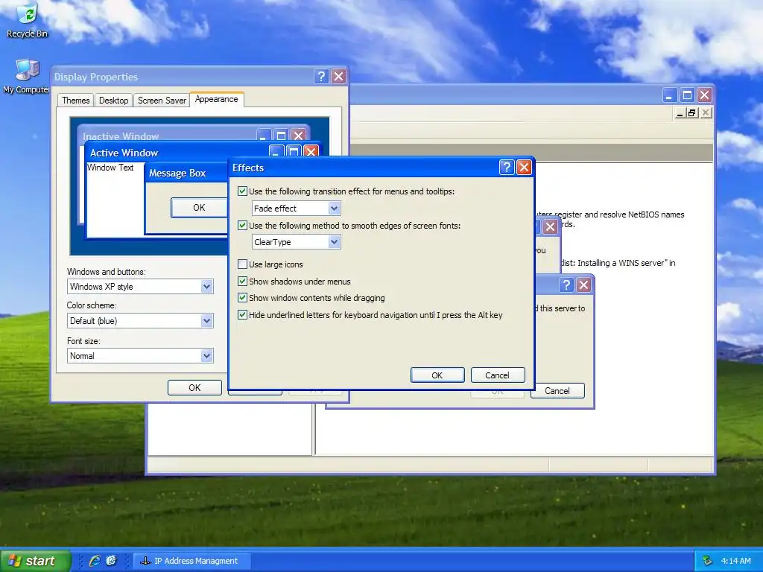Switch to IP Address Managment taskbar item
Image resolution: width=763 pixels, height=572 pixels.
pyautogui.click(x=191, y=561)
